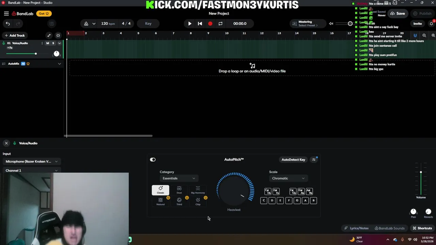Image resolution: width=436 pixels, height=245 pixels.
Task: Select the Natural AutoPitch effect
Action: [x=160, y=201]
